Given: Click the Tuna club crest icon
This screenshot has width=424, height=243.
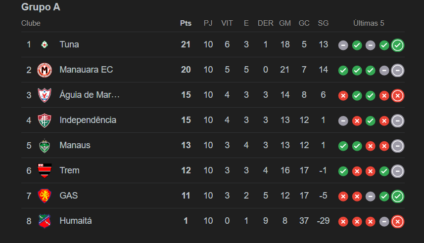Looking at the screenshot, I should pyautogui.click(x=45, y=44).
